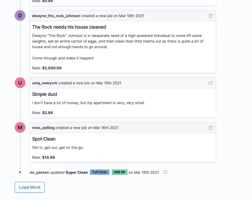Viewport: 252px width, 200px height.
Task: Select the $99.99 green price badge
Action: click(119, 172)
